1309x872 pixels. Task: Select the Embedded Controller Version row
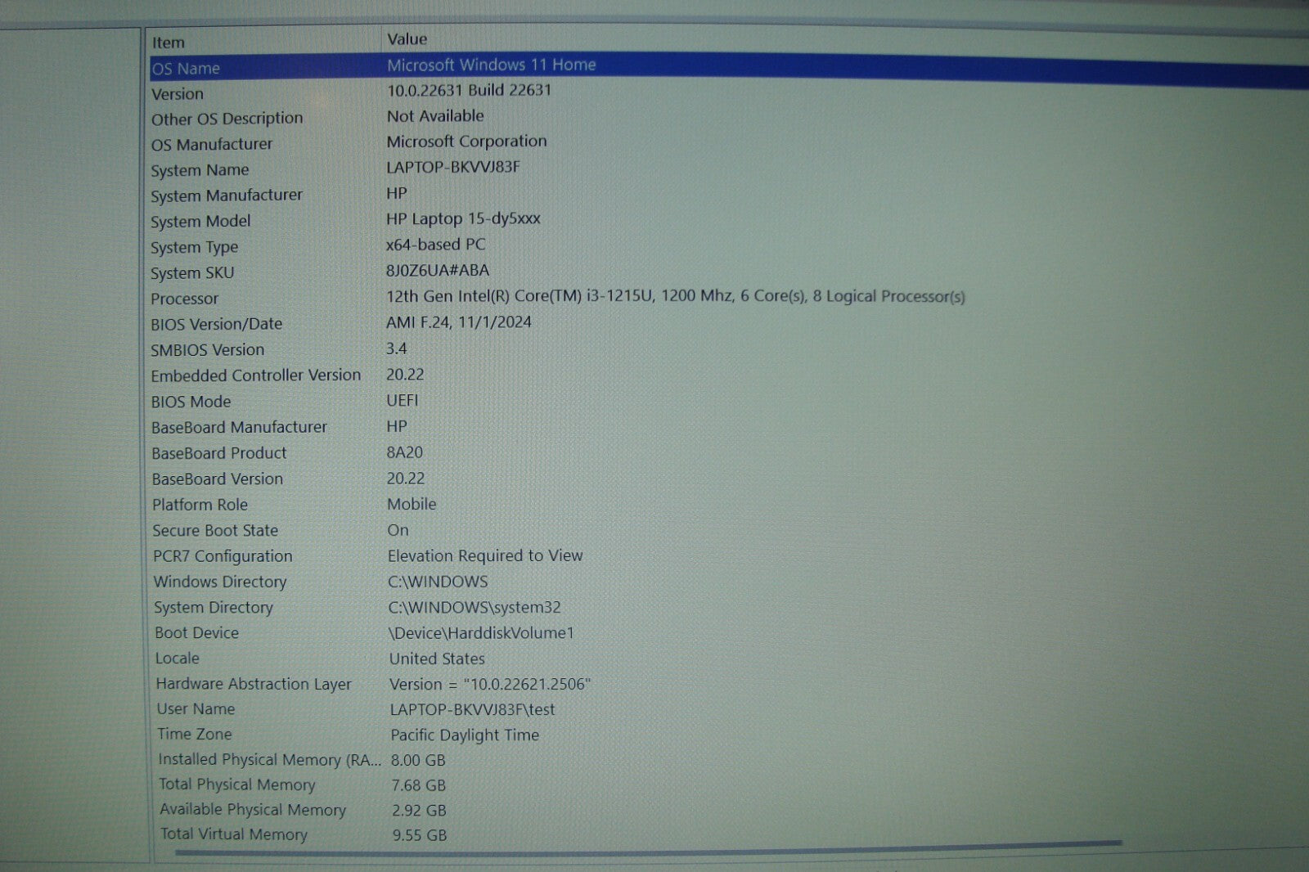click(x=255, y=375)
